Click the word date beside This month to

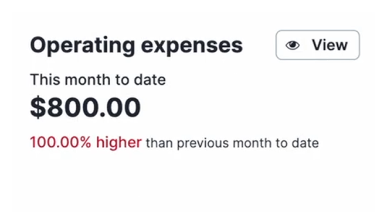(150, 80)
